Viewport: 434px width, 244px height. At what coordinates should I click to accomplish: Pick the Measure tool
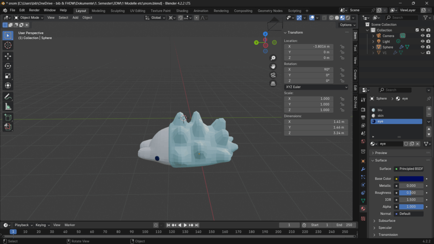click(8, 106)
